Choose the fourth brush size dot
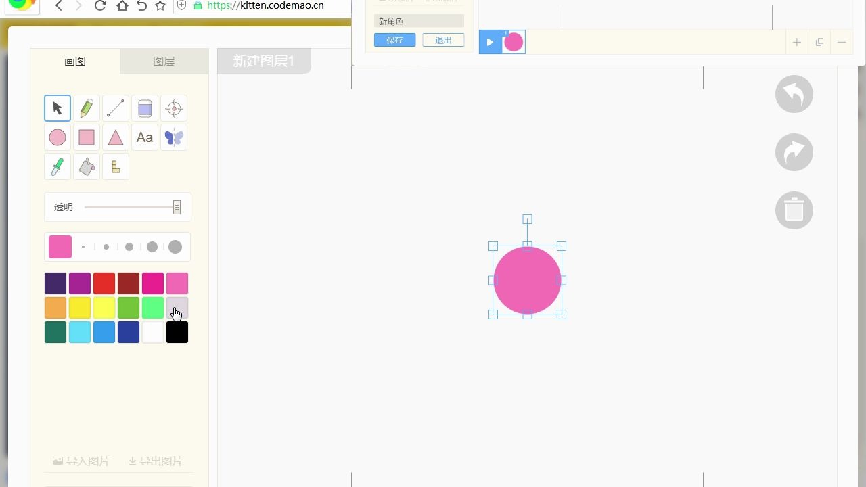The image size is (866, 487). [152, 247]
